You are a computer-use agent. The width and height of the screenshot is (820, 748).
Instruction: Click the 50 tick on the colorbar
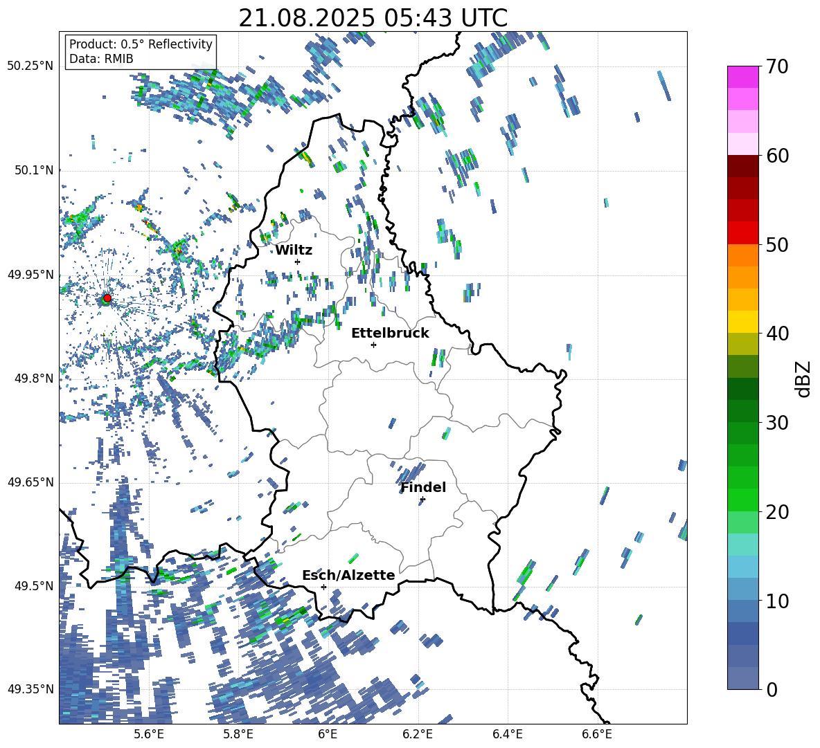[777, 244]
